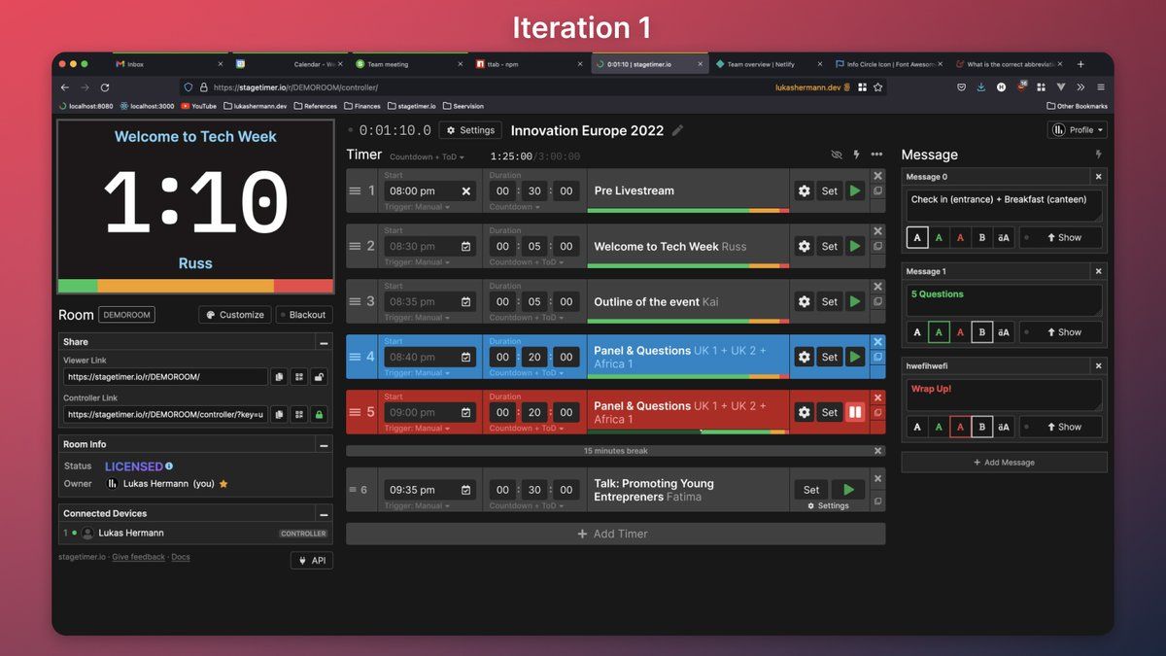Show the Wrap Up! message
The width and height of the screenshot is (1166, 656).
[1061, 427]
